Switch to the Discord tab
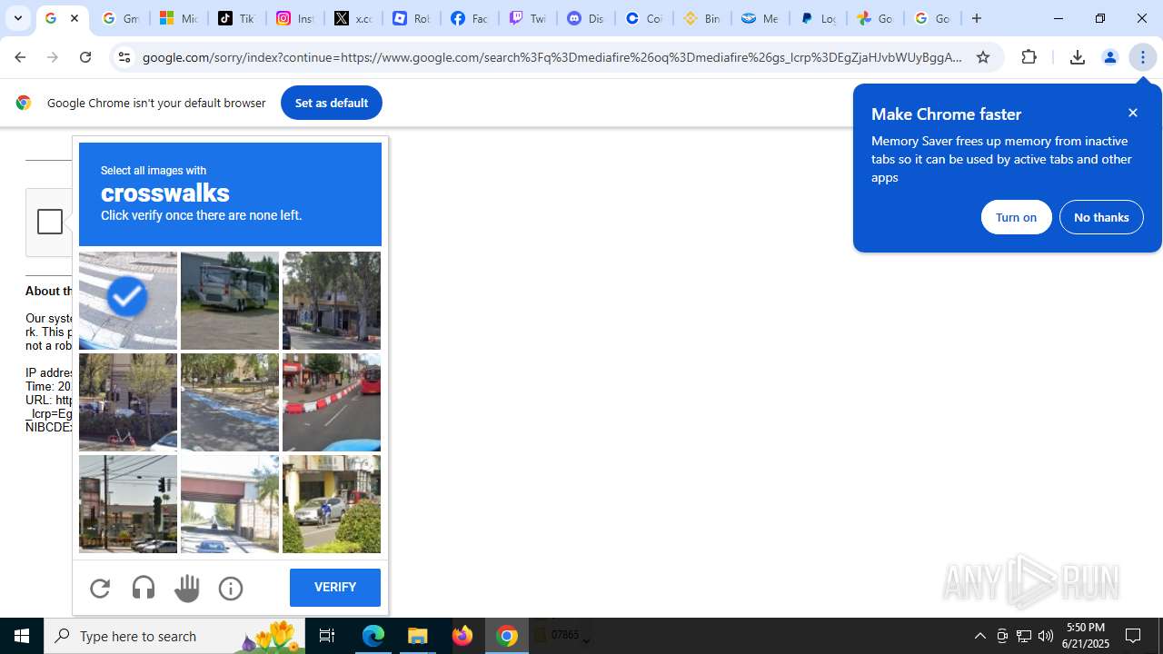The image size is (1163, 654). (585, 18)
